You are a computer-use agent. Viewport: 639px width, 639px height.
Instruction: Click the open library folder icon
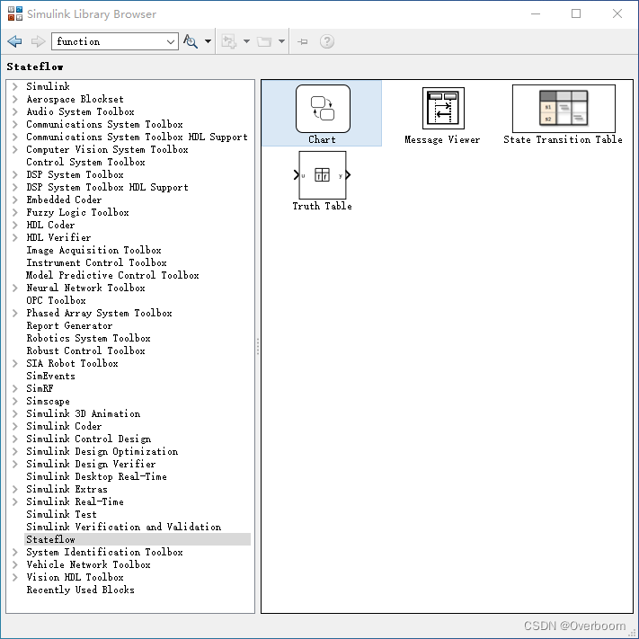point(264,41)
